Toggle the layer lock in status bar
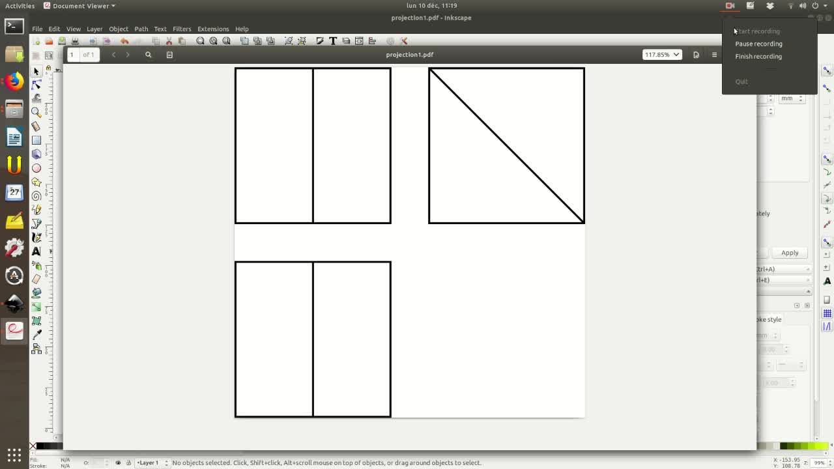The height and width of the screenshot is (469, 834). (128, 462)
